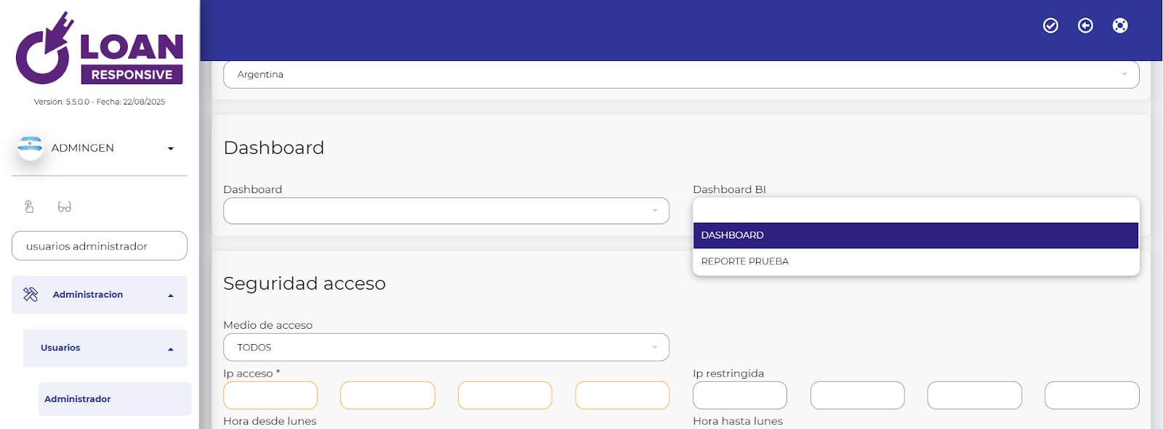The width and height of the screenshot is (1163, 429).
Task: Open the Medio de acceso dropdown
Action: 446,347
